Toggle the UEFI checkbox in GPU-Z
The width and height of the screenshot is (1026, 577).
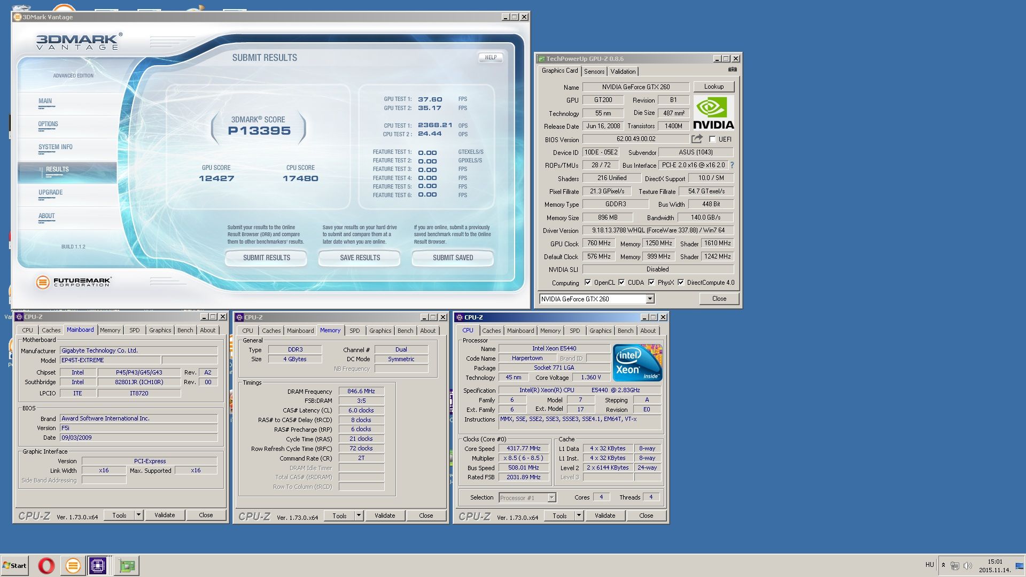click(x=712, y=139)
